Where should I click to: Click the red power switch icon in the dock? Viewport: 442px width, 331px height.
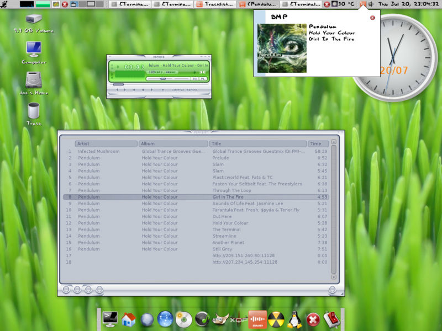(332, 320)
